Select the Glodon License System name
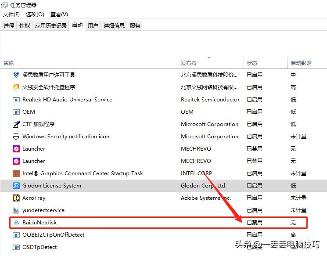Image resolution: width=327 pixels, height=256 pixels. coord(52,186)
